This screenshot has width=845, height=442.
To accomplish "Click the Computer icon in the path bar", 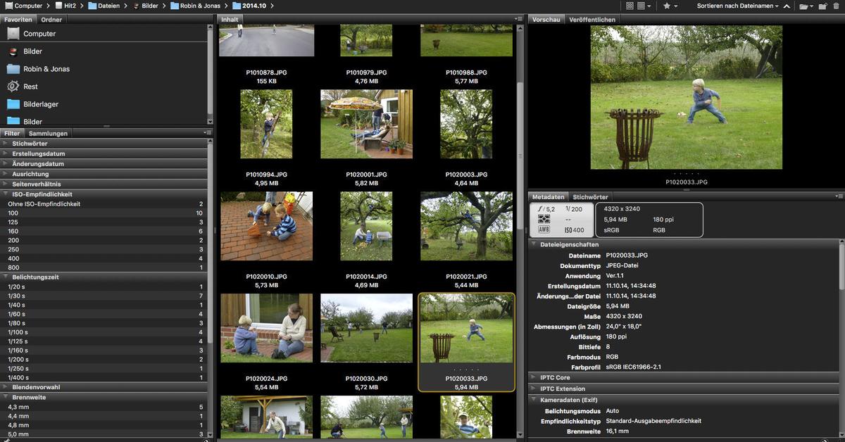I will (8, 6).
